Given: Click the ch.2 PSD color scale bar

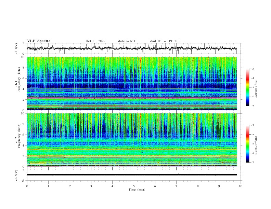Looking at the screenshot, I should [x=248, y=144].
